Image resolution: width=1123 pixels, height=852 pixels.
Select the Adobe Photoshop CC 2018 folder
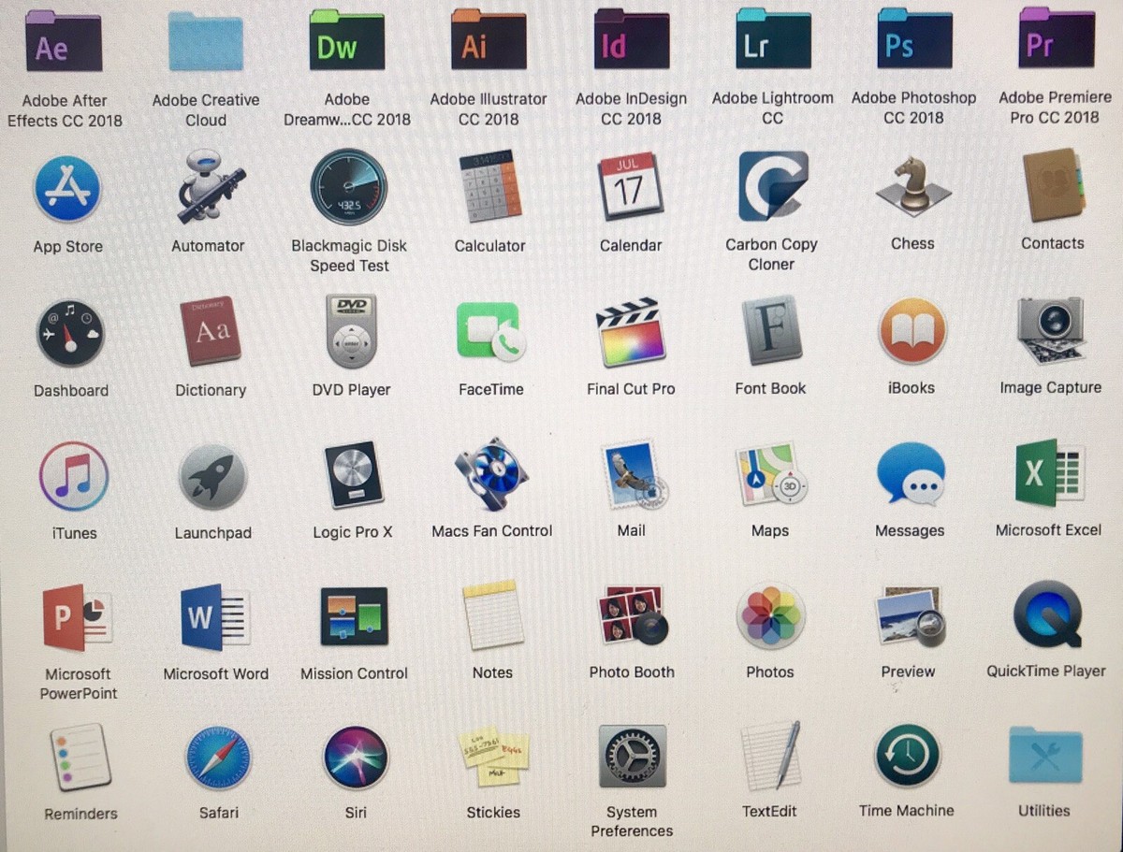click(914, 37)
